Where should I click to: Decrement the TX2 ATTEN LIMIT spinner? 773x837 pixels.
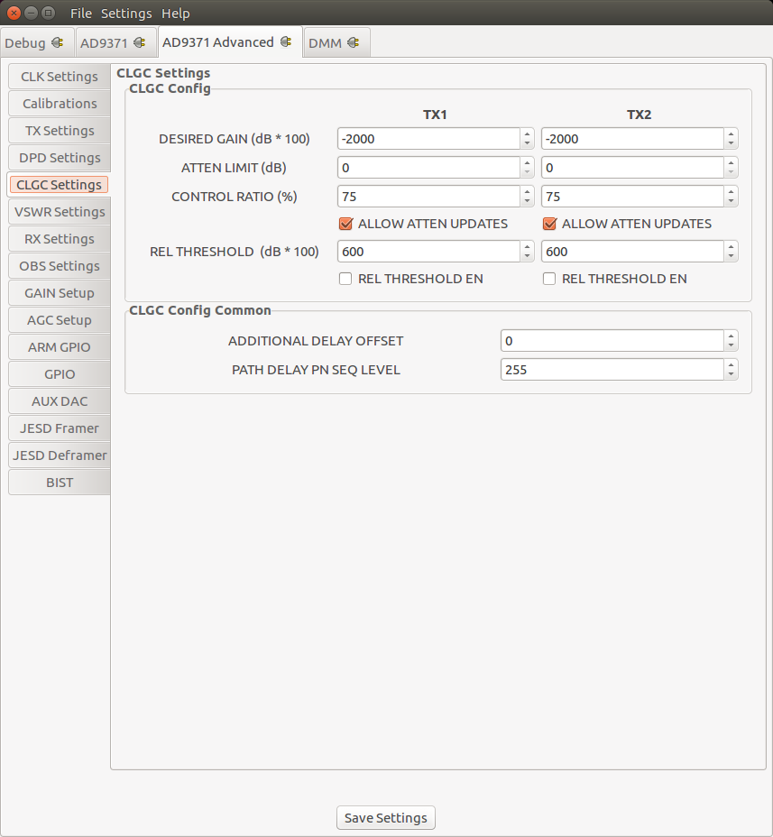tap(731, 171)
